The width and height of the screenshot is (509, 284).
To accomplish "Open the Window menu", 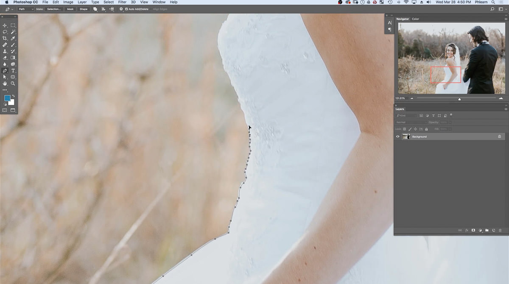I will pos(159,2).
